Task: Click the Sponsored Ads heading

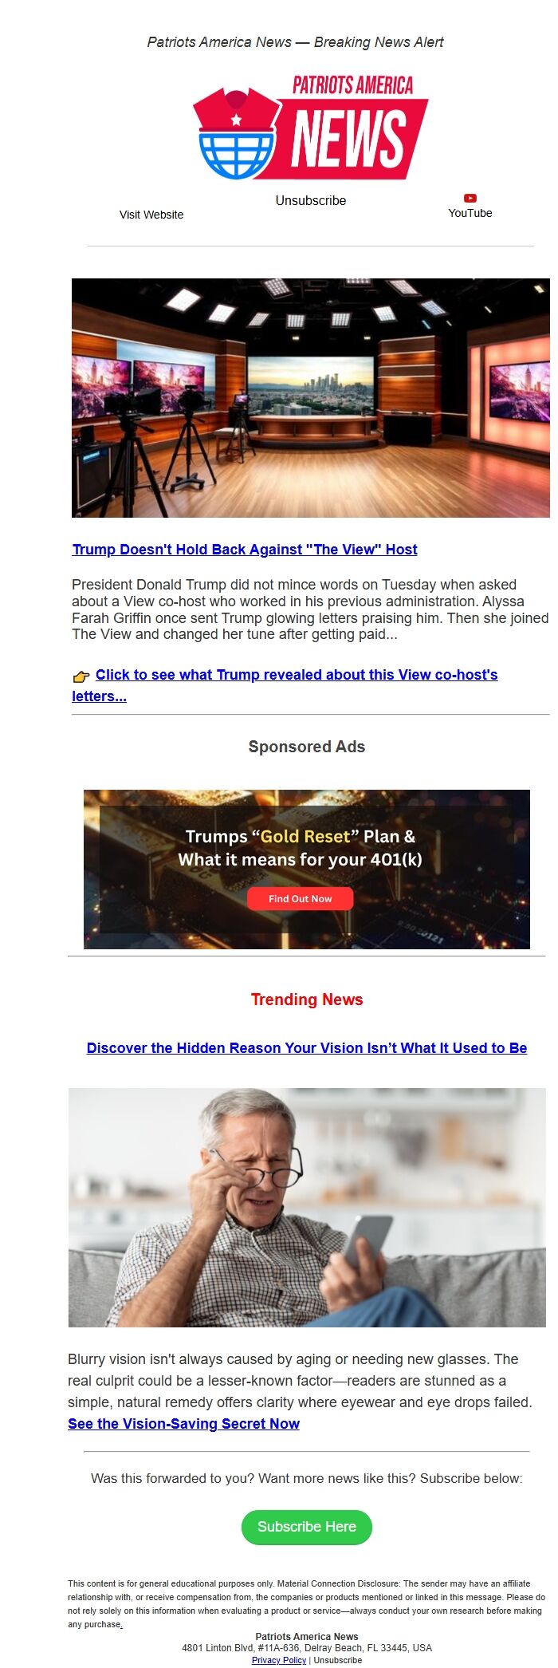Action: click(307, 747)
